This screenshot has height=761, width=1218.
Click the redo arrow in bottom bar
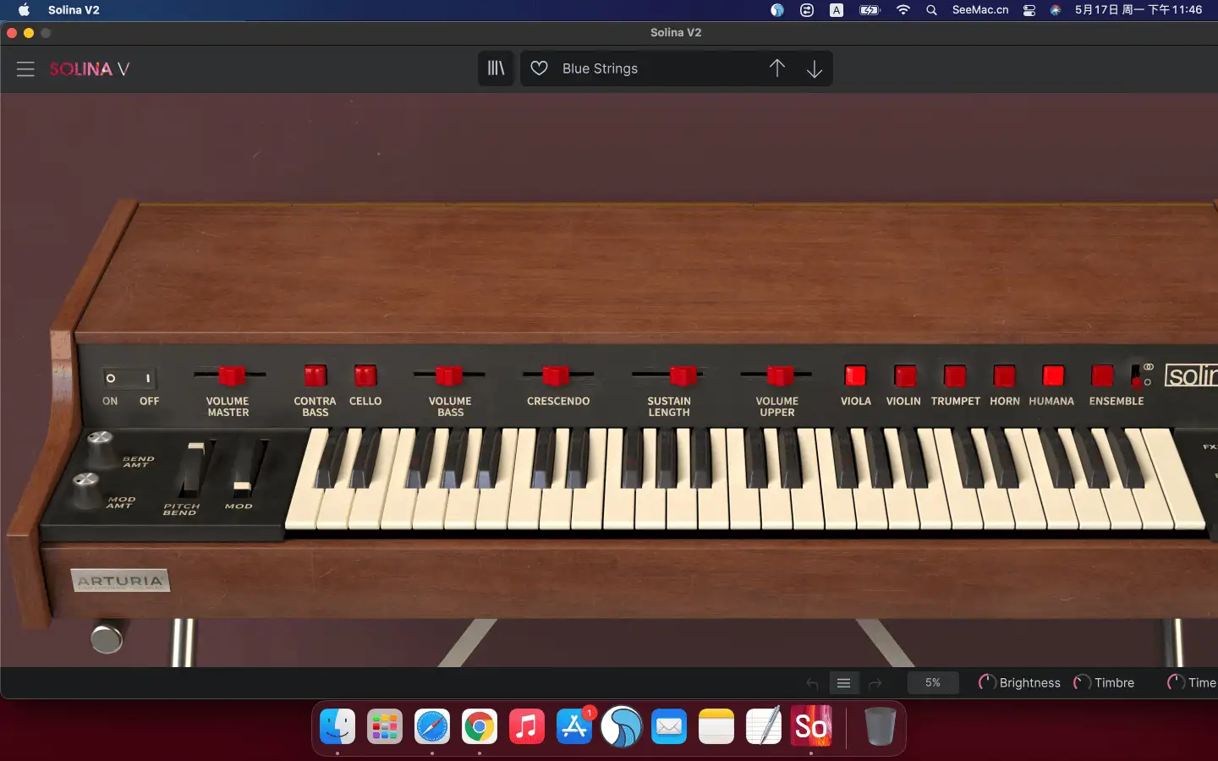pyautogui.click(x=875, y=682)
